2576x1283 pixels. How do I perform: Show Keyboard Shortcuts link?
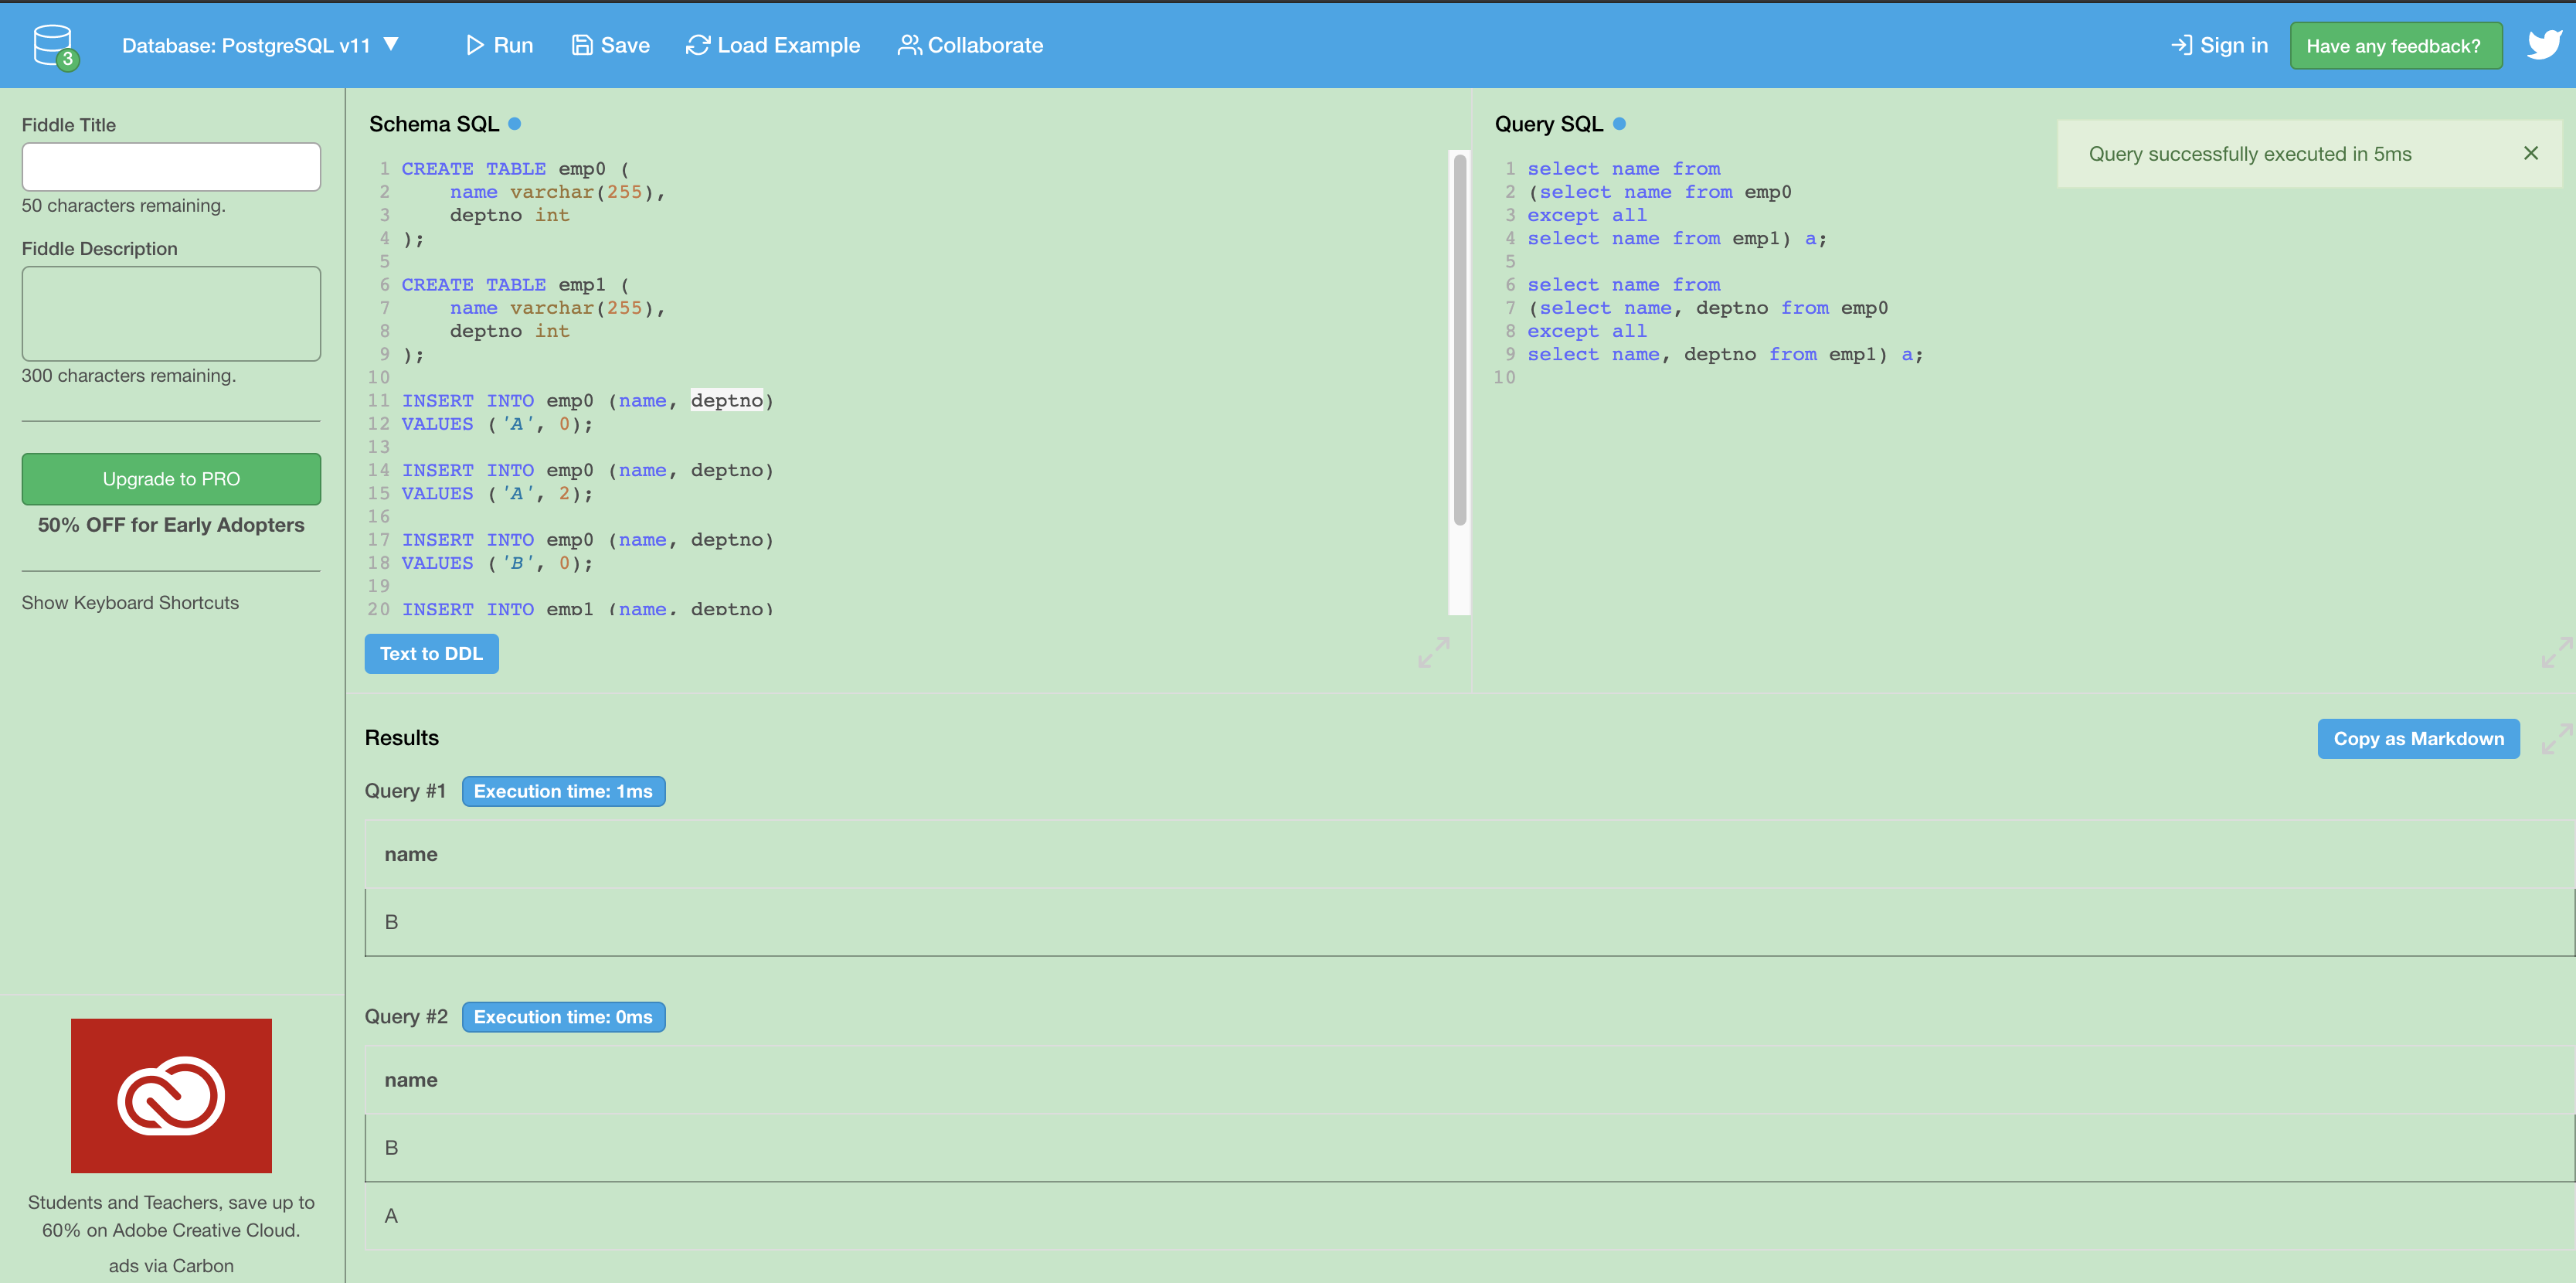coord(130,602)
